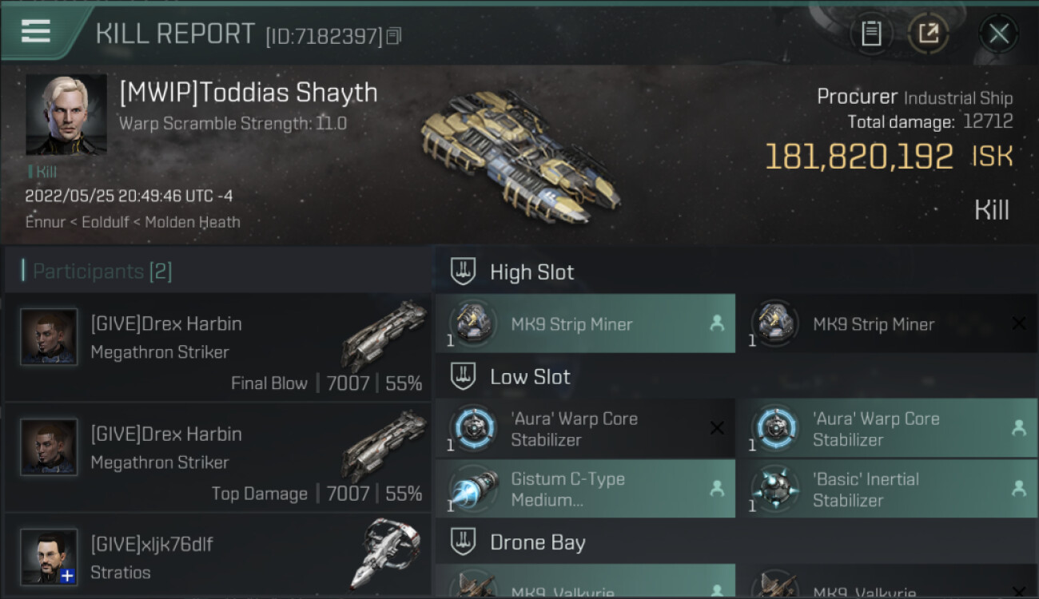
Task: Select the first MK9 Strip Miner item
Action: 585,323
